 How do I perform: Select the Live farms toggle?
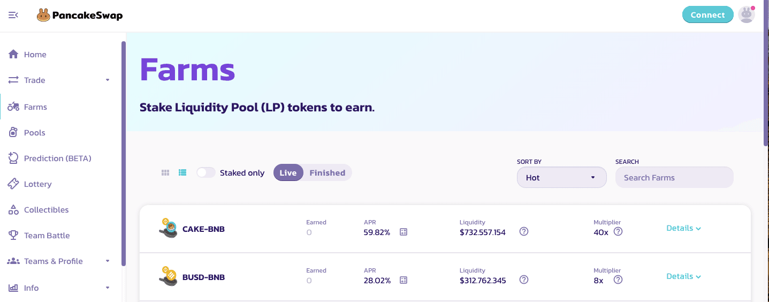tap(288, 172)
